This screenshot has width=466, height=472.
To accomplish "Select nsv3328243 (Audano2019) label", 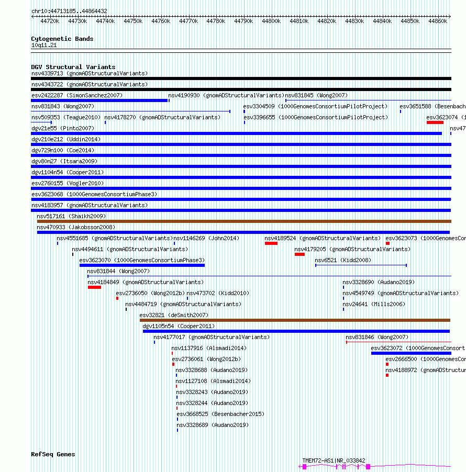I will click(x=212, y=392).
